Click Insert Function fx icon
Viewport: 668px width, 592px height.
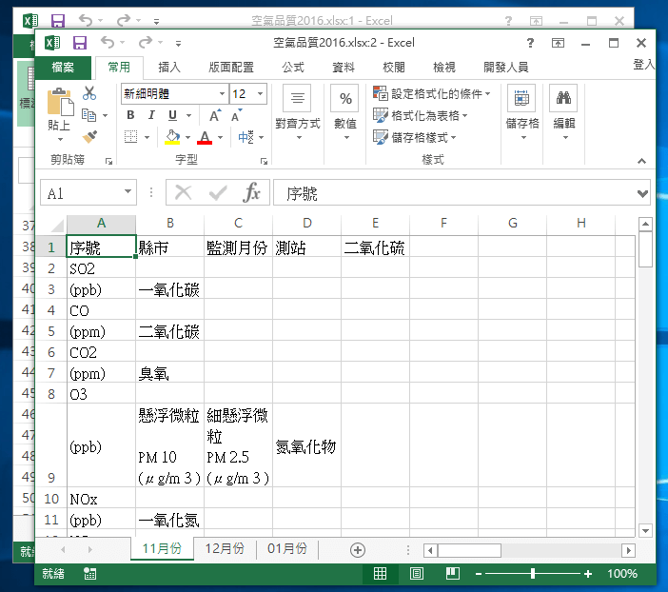pyautogui.click(x=251, y=192)
